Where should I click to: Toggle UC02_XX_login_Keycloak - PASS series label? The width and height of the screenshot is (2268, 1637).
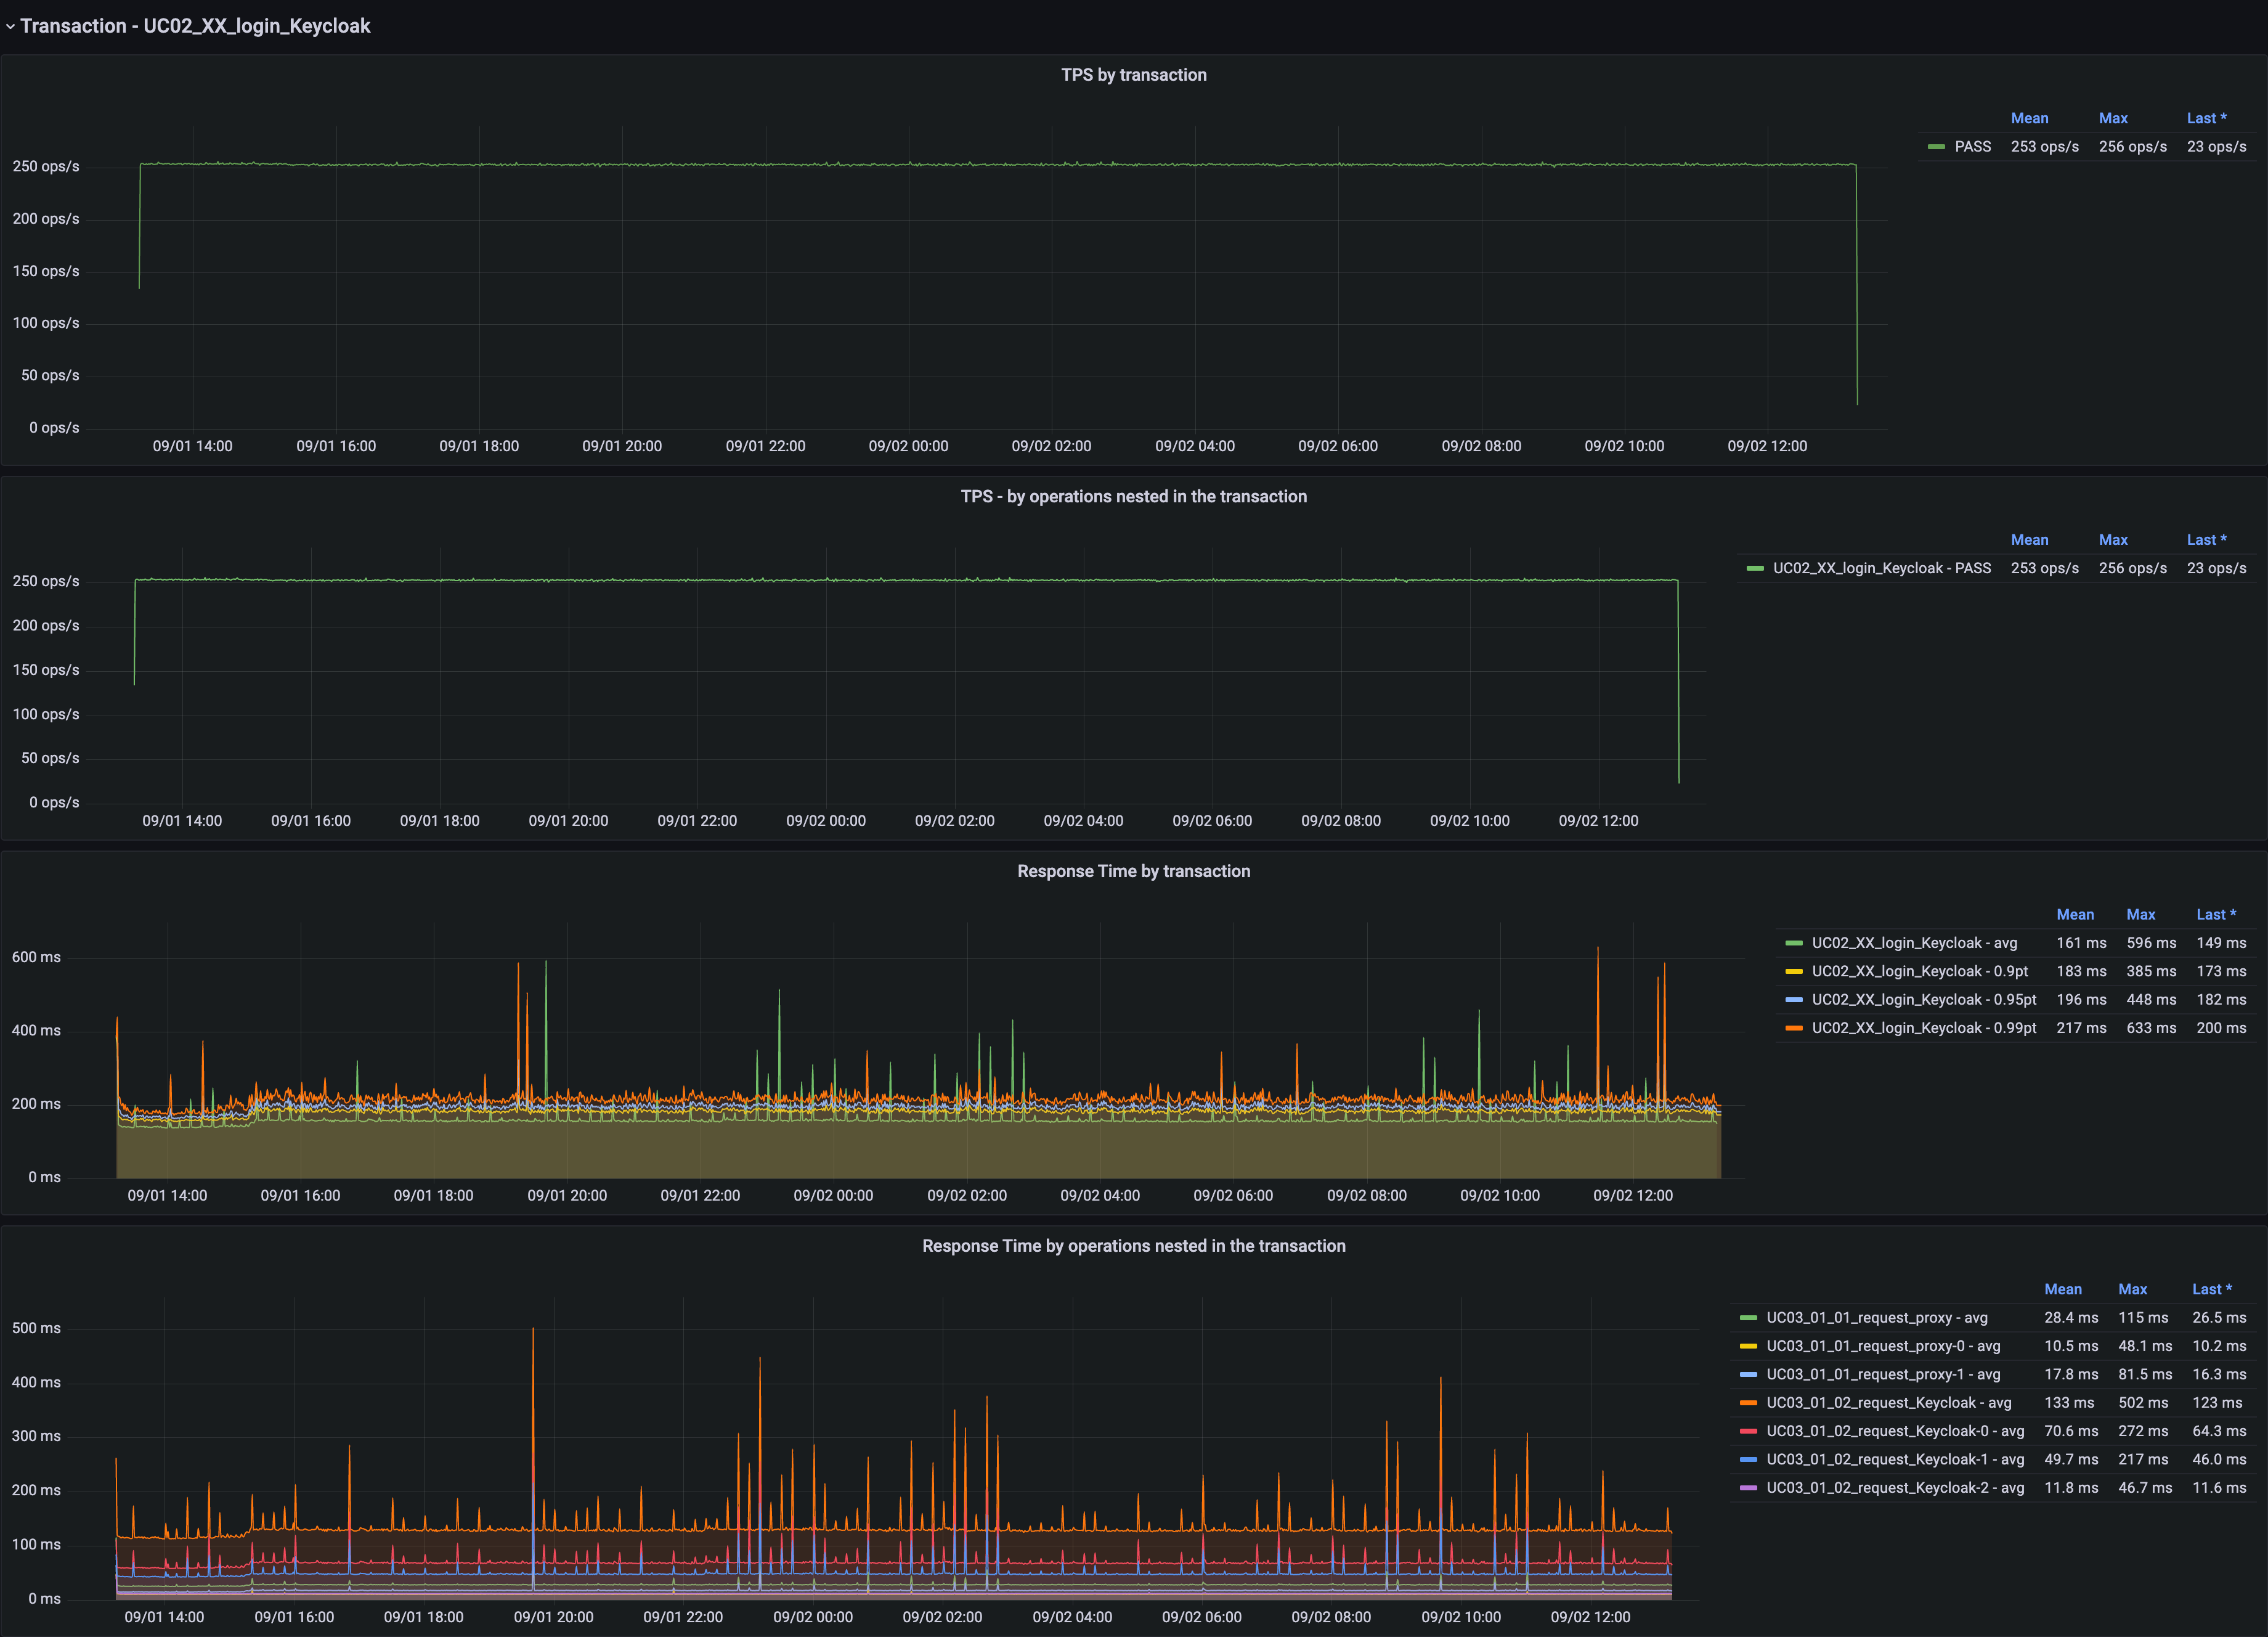[x=1882, y=568]
